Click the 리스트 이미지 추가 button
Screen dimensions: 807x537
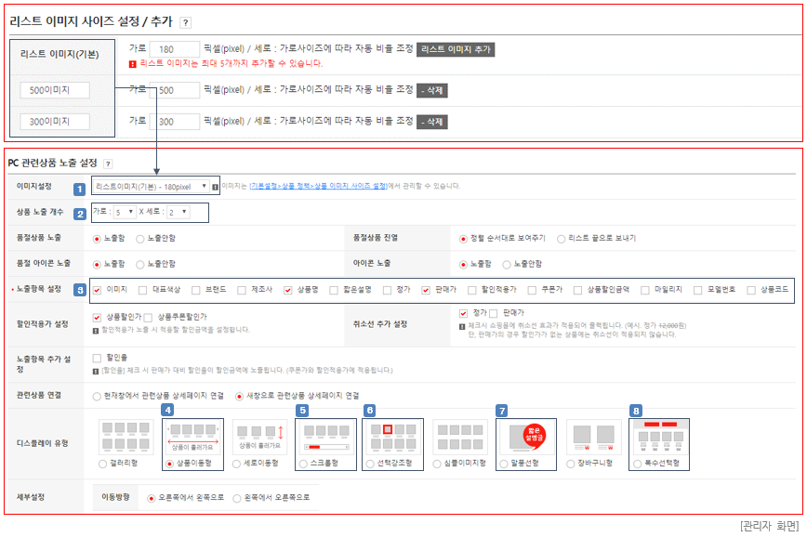(x=456, y=49)
